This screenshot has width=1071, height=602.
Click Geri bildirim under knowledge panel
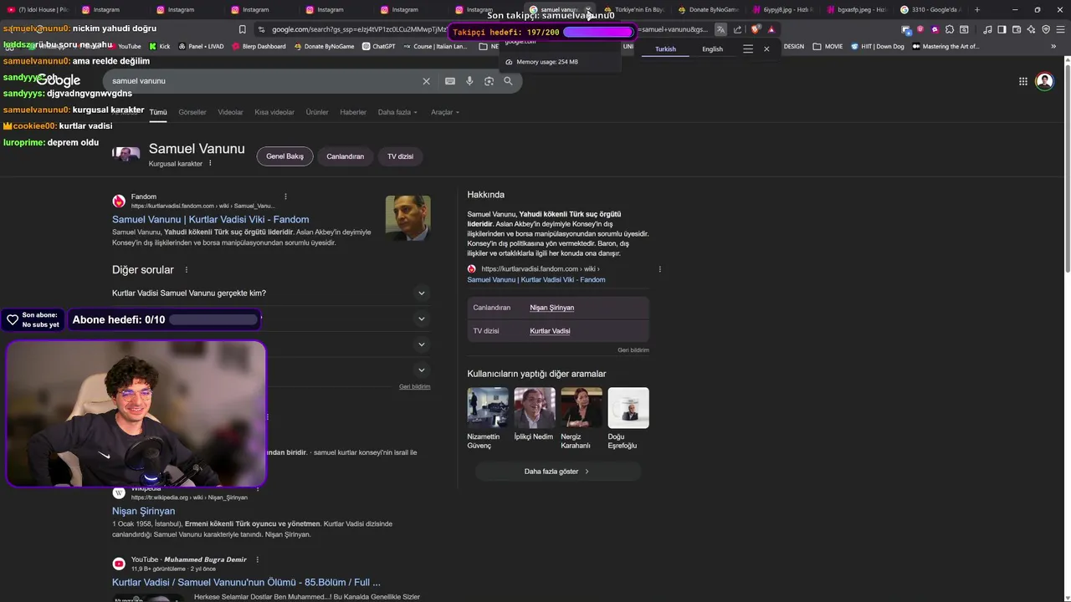point(633,349)
